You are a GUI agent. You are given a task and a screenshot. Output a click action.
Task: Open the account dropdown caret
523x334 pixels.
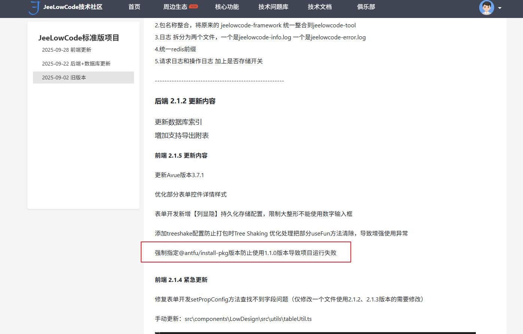(500, 8)
